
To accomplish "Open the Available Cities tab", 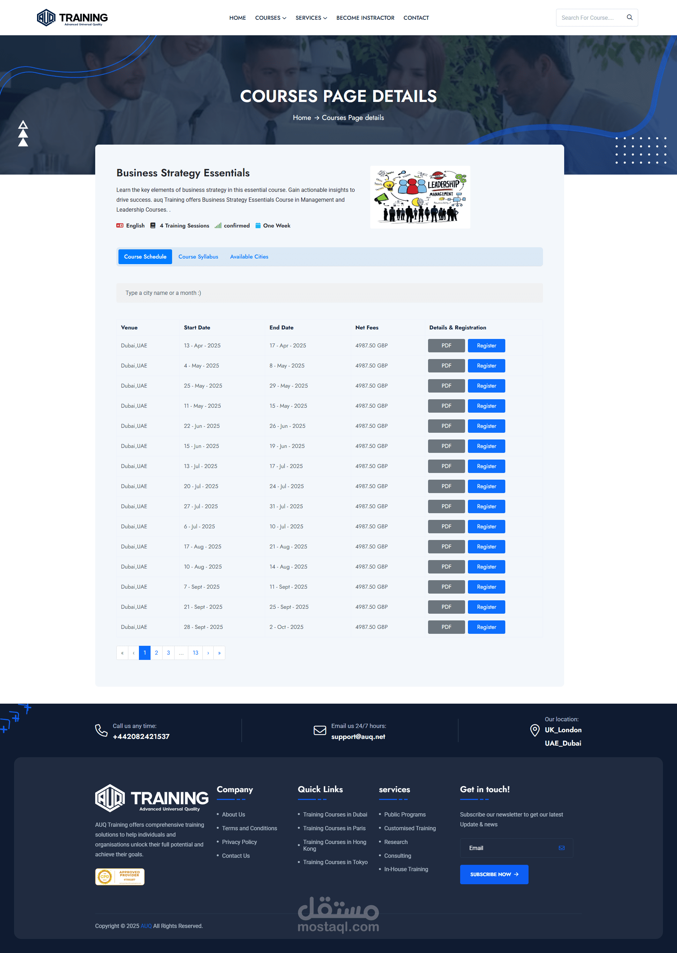I will (x=249, y=257).
